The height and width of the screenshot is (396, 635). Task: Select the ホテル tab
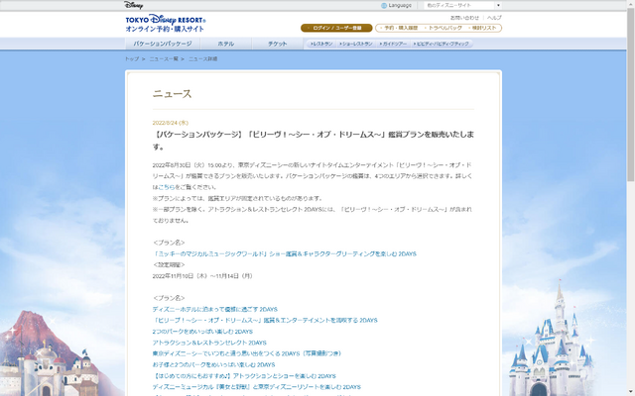pyautogui.click(x=226, y=44)
